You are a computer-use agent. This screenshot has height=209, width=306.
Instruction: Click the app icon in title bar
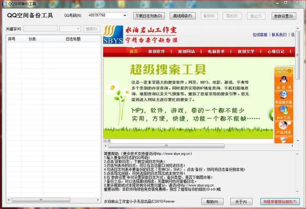[x=5, y=3]
